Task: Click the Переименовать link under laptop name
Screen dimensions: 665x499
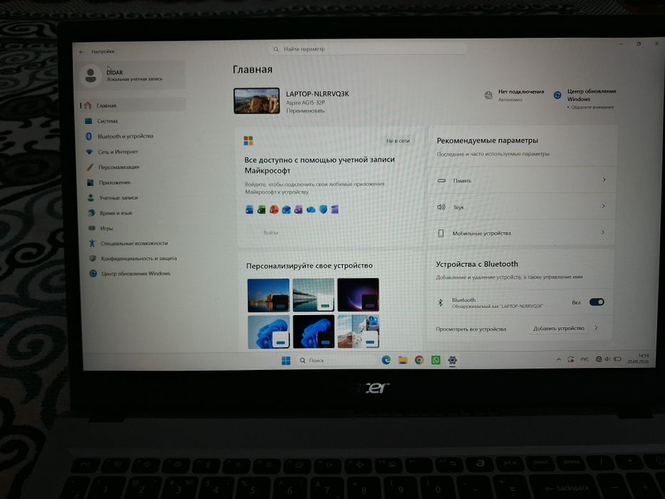Action: (x=305, y=110)
